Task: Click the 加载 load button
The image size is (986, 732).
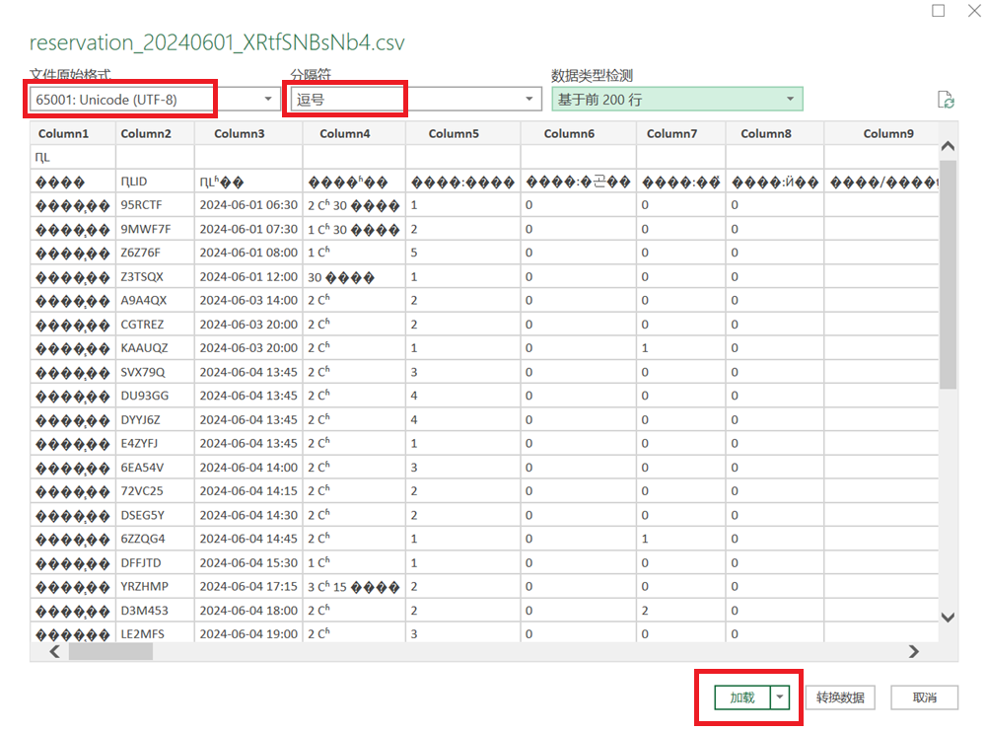Action: [x=742, y=697]
